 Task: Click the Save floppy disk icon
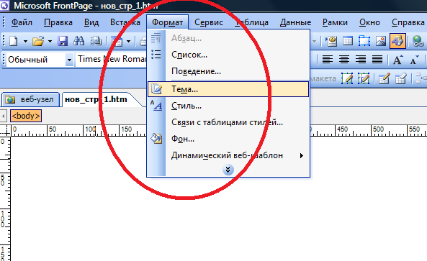pos(63,41)
